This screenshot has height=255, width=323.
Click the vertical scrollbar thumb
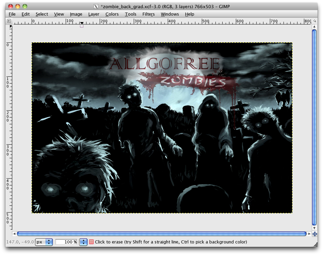314,127
